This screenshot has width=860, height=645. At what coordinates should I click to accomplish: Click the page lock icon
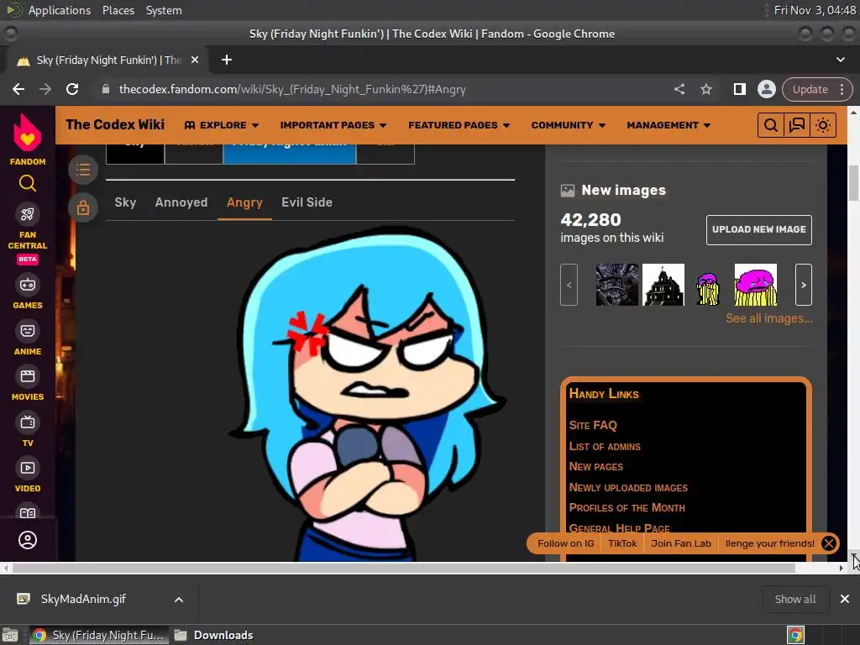click(x=83, y=208)
